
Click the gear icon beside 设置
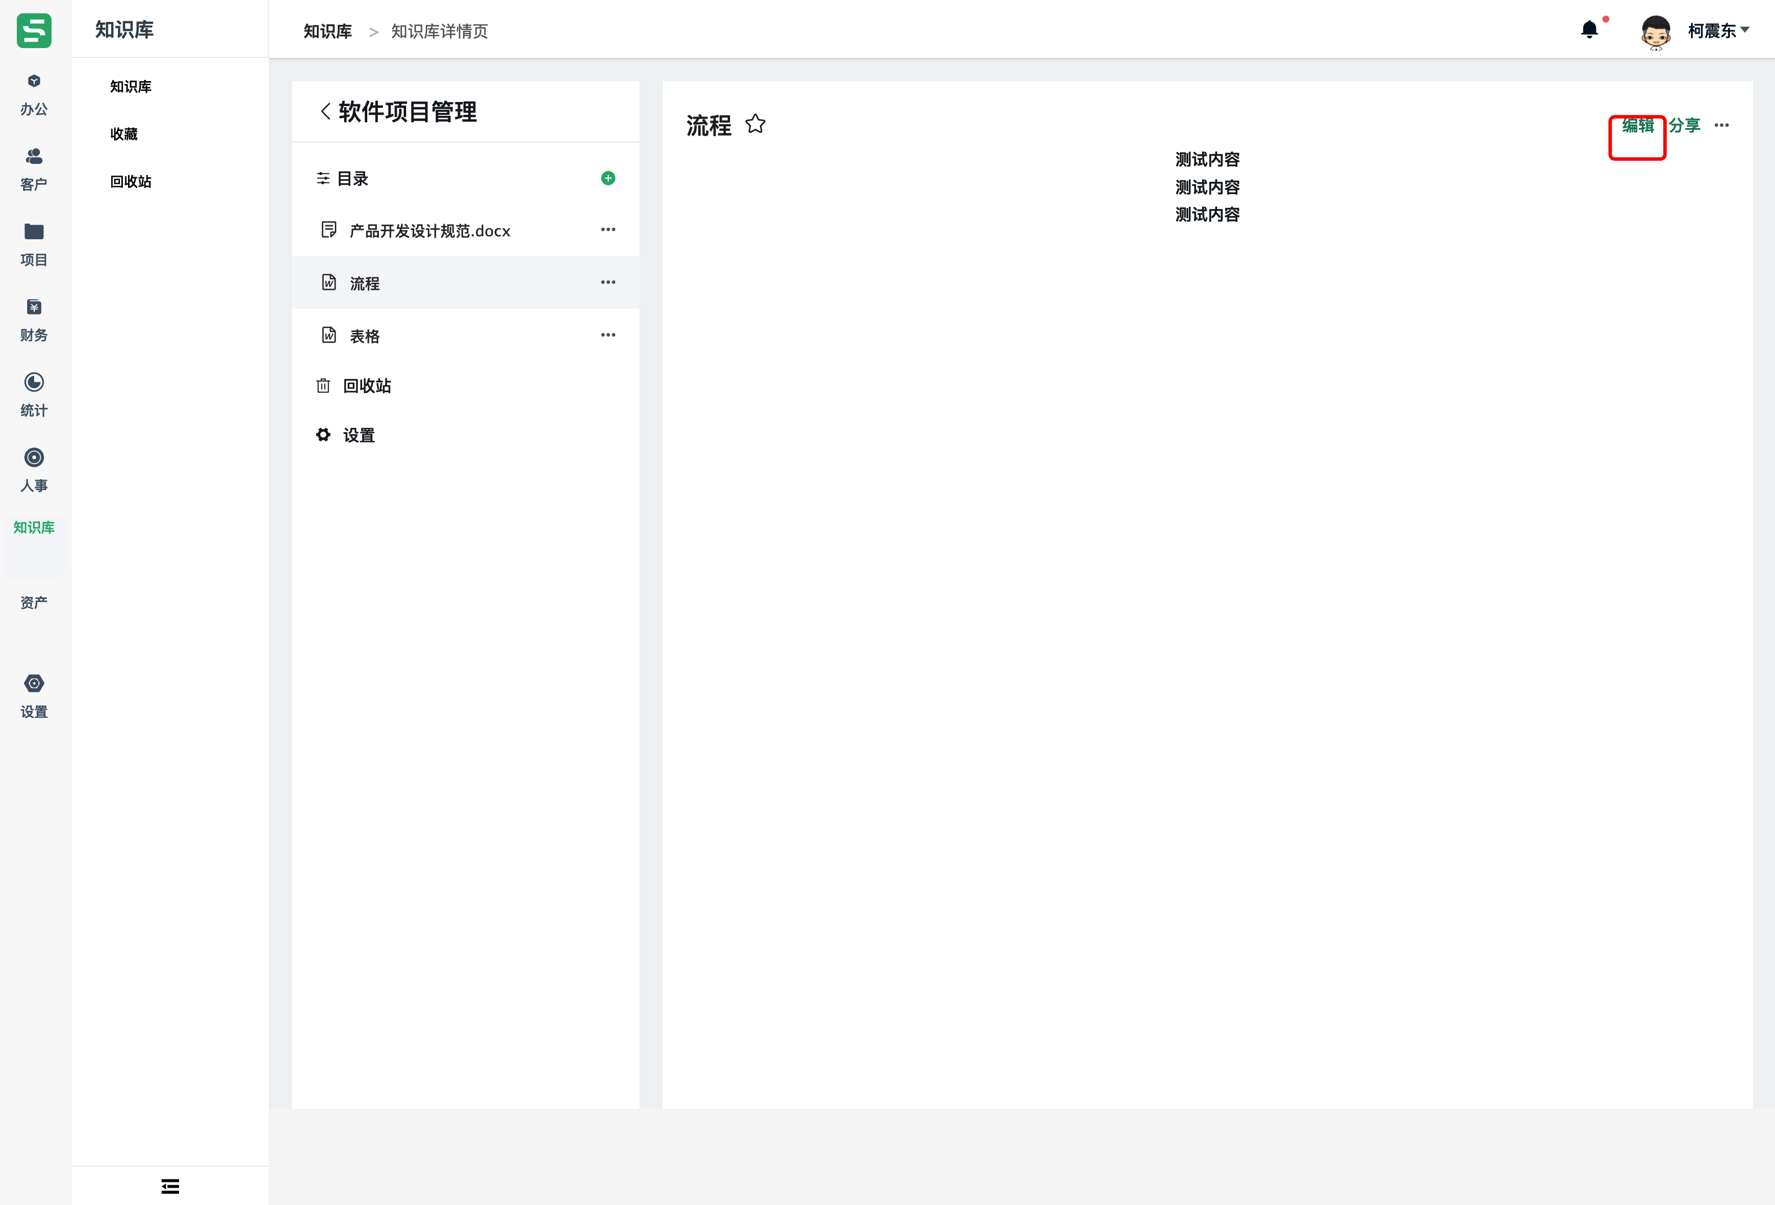[x=323, y=434]
